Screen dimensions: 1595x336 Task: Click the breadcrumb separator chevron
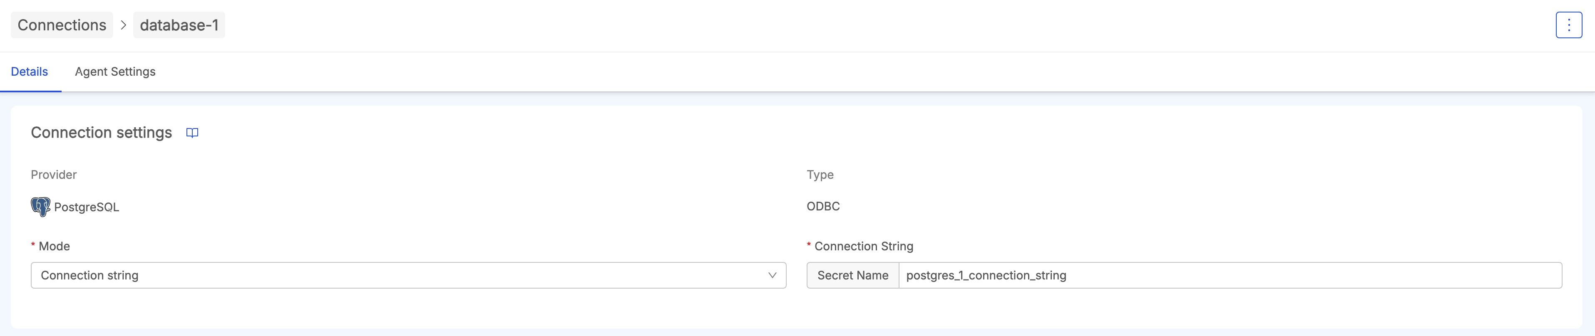click(x=123, y=25)
